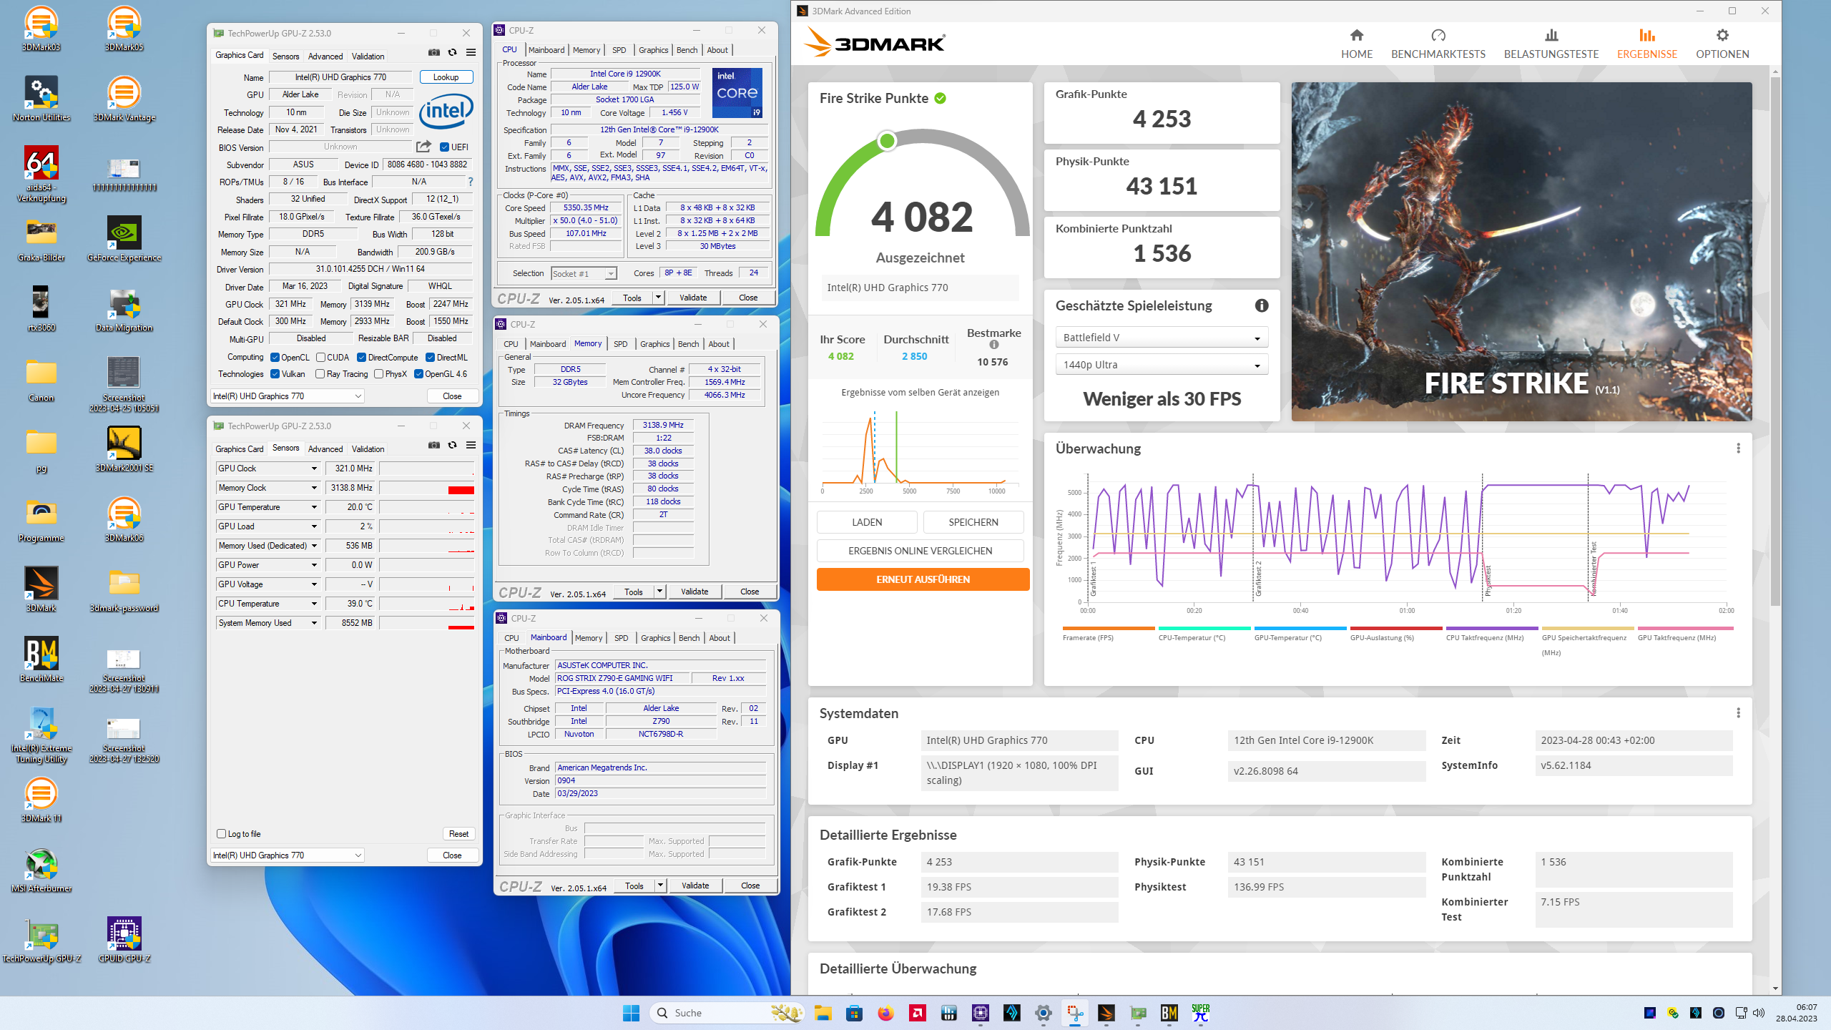Open BELASTUNGSTESTE in 3DMark

coord(1551,44)
